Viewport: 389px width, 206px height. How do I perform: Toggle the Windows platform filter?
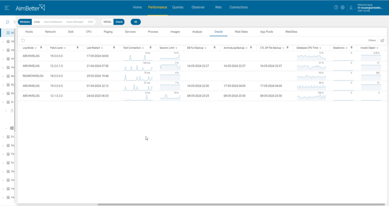(25, 22)
